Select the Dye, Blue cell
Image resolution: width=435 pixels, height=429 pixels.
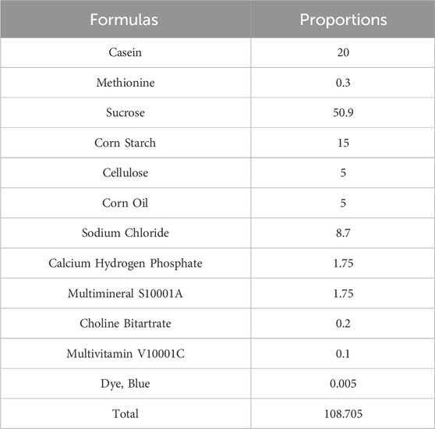[126, 384]
